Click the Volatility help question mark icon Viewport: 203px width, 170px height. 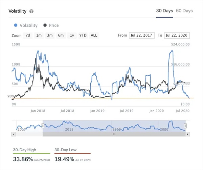click(31, 11)
